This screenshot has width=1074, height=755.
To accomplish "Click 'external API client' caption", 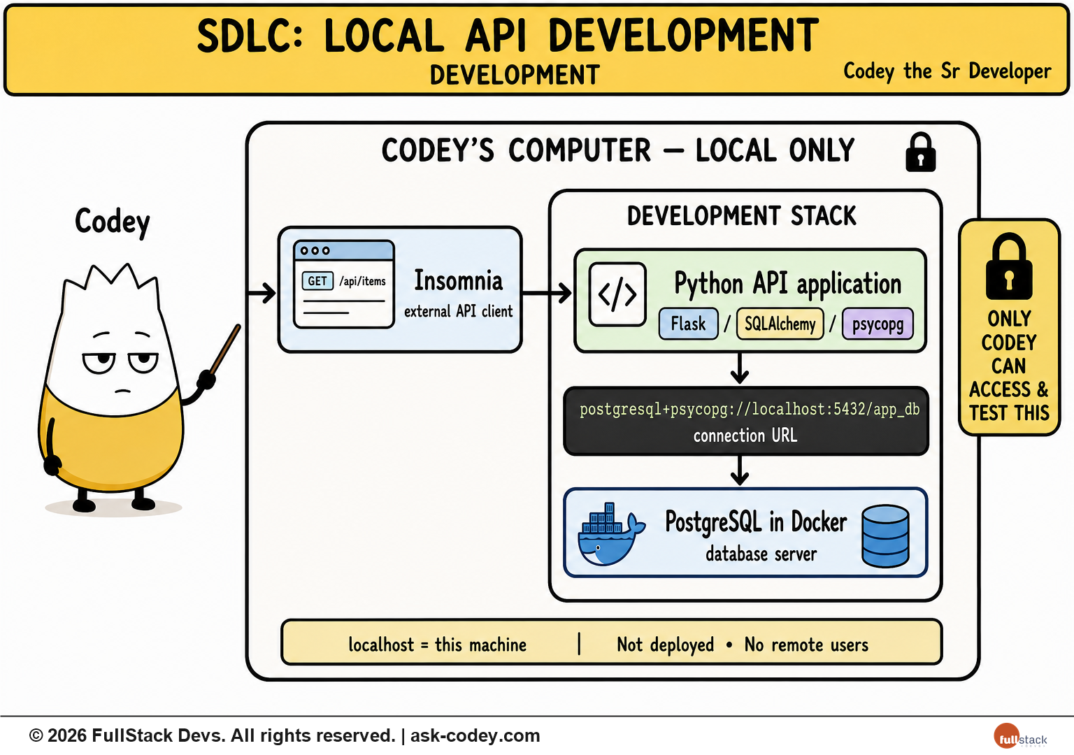I will pyautogui.click(x=459, y=311).
